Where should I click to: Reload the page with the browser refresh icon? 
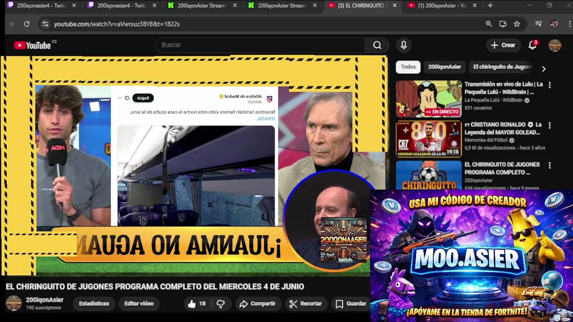pyautogui.click(x=27, y=24)
